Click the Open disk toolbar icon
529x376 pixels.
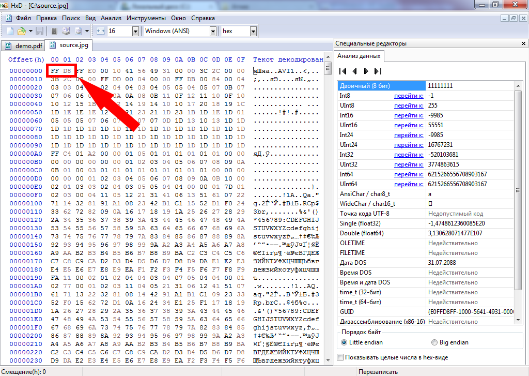click(66, 31)
